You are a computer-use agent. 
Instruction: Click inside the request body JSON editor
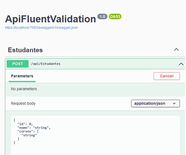coord(95,135)
